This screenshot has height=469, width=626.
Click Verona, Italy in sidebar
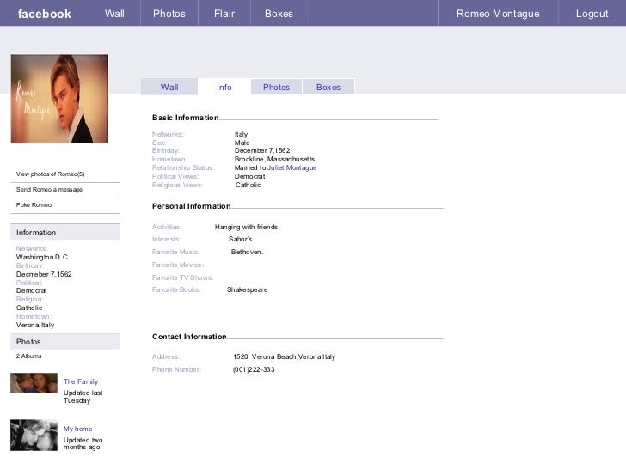(x=35, y=325)
